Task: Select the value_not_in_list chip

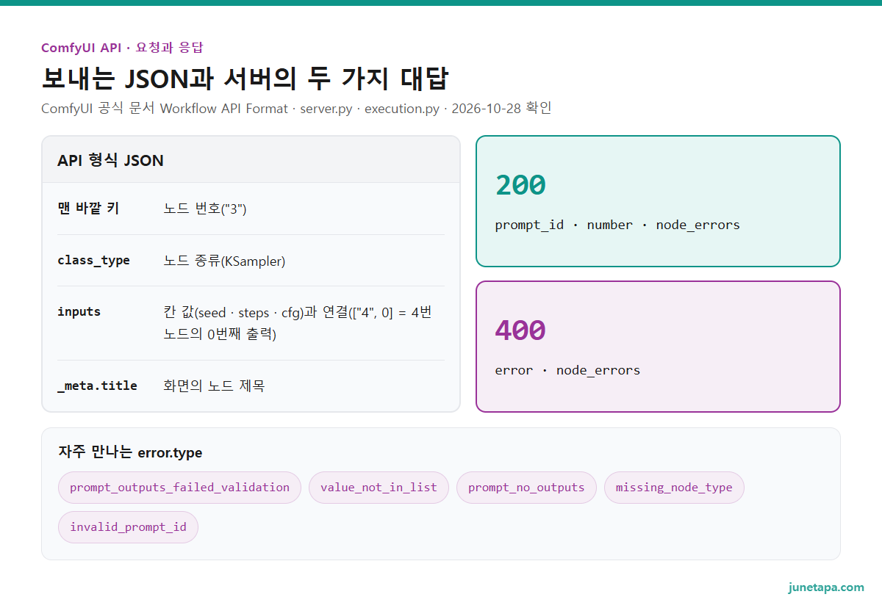Action: [x=379, y=488]
